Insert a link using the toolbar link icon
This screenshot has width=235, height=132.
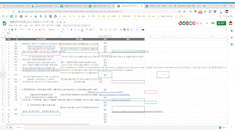[121, 30]
